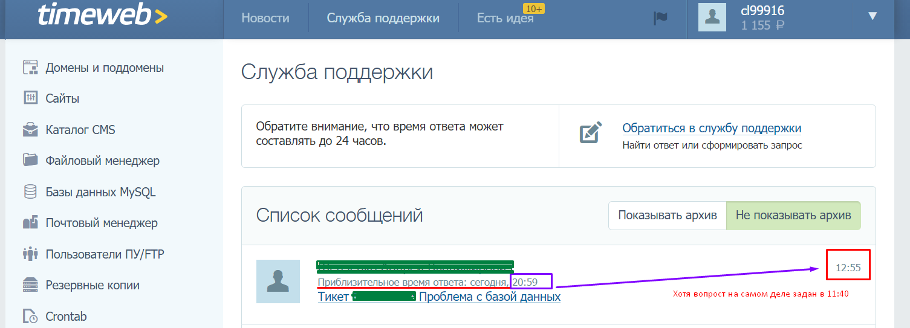Click the flag icon in header
The image size is (910, 328).
click(660, 18)
